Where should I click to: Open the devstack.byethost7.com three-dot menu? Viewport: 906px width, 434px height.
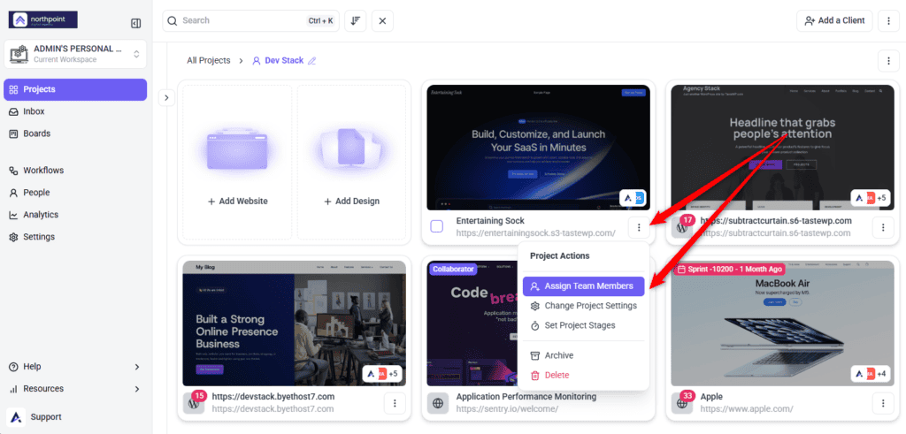click(395, 403)
